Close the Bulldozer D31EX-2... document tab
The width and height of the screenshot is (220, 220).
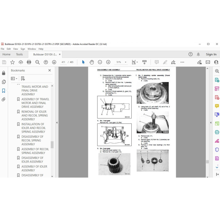60,54
